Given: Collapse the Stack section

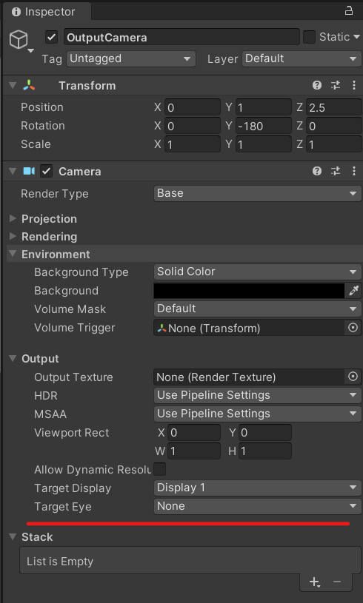Looking at the screenshot, I should pyautogui.click(x=13, y=536).
